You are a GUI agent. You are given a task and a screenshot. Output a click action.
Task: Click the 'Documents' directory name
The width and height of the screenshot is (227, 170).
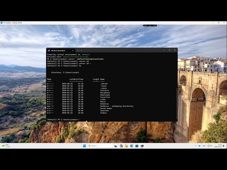click(x=105, y=93)
